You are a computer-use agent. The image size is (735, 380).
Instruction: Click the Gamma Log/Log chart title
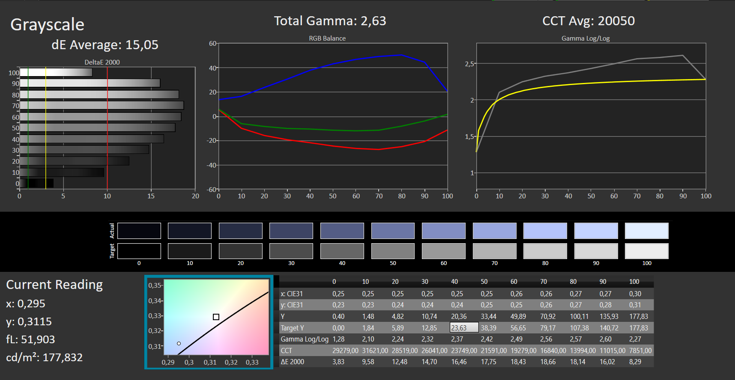pyautogui.click(x=586, y=38)
